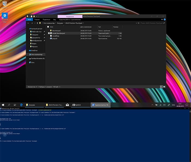
Task: Sort files by Дата изменения column
Action: [85, 27]
